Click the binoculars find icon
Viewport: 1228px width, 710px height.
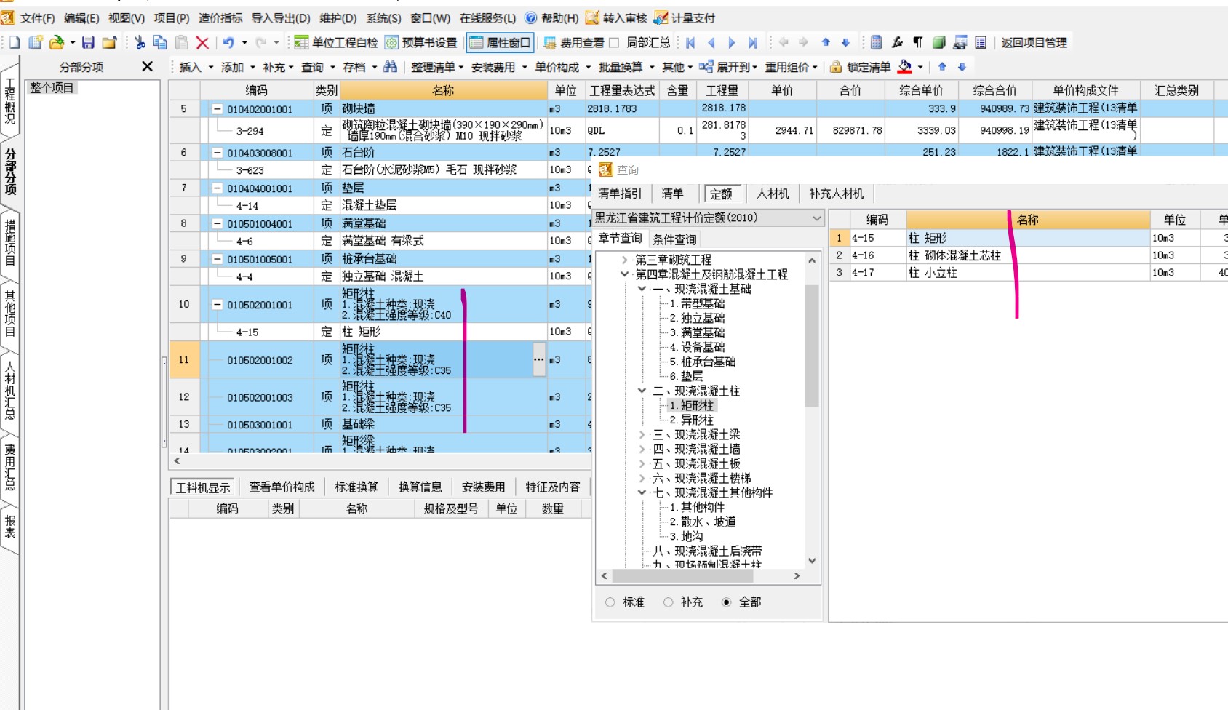(x=391, y=67)
